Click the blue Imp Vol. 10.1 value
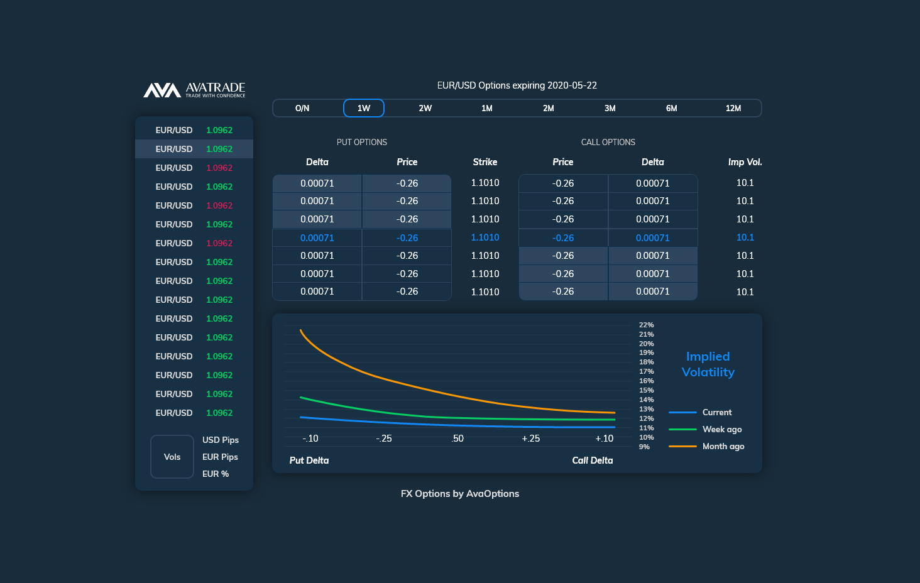920x583 pixels. click(745, 237)
